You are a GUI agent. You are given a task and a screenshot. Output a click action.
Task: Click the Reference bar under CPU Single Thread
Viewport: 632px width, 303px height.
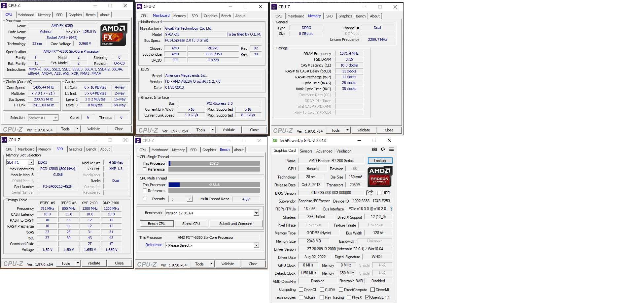[x=214, y=169]
